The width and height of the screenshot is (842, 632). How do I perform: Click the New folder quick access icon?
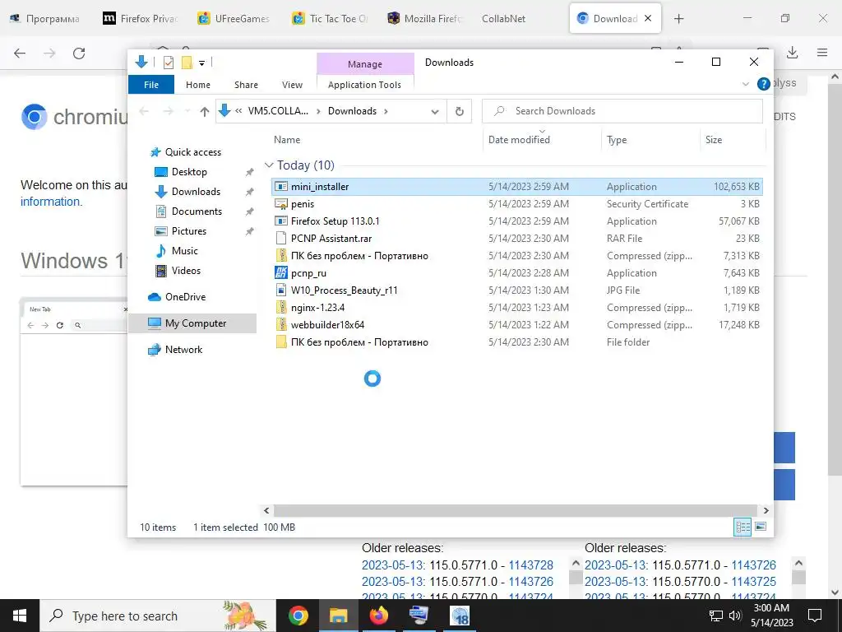coord(187,63)
